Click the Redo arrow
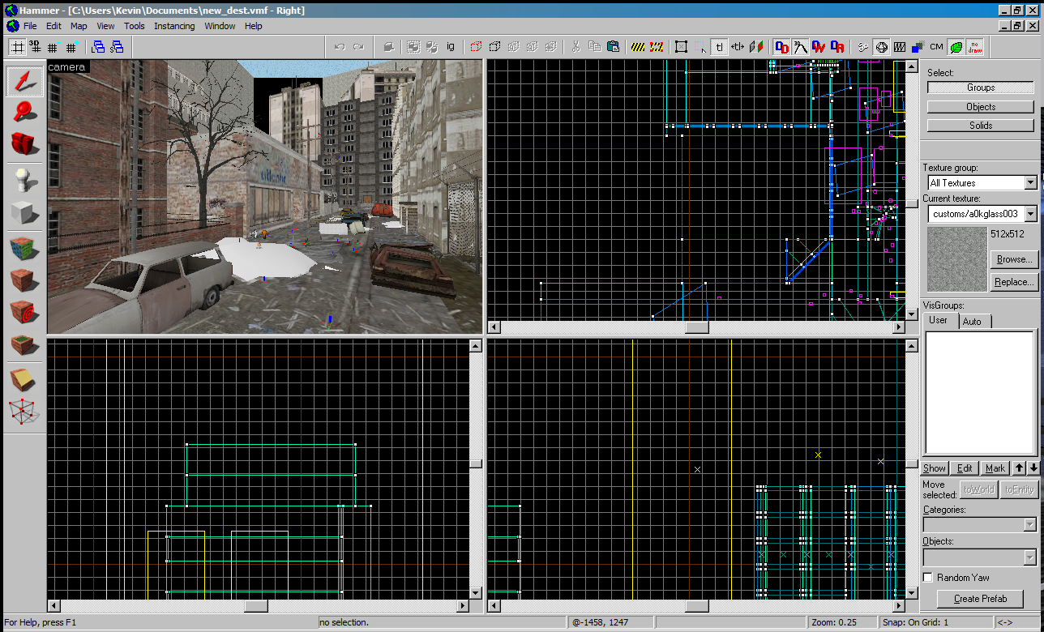Image resolution: width=1044 pixels, height=632 pixels. (359, 47)
